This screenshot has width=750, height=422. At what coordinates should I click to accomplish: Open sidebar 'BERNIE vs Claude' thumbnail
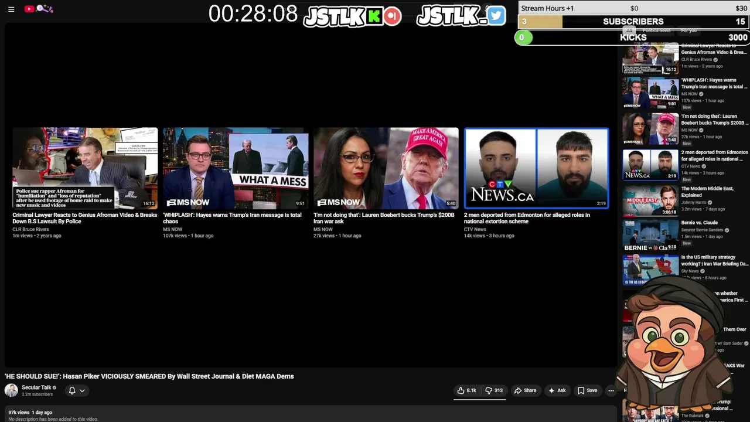click(650, 236)
